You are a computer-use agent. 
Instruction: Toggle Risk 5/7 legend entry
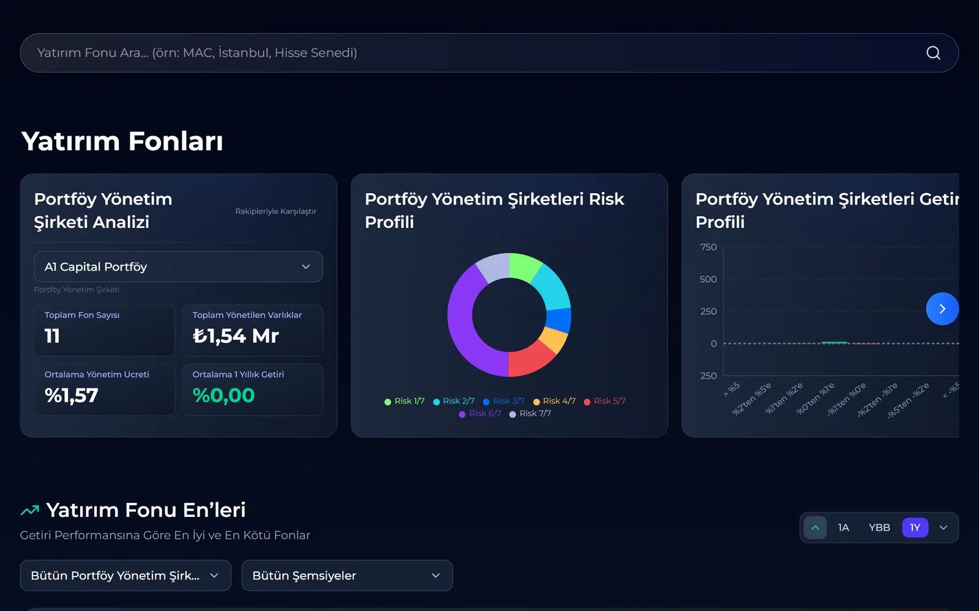[605, 401]
